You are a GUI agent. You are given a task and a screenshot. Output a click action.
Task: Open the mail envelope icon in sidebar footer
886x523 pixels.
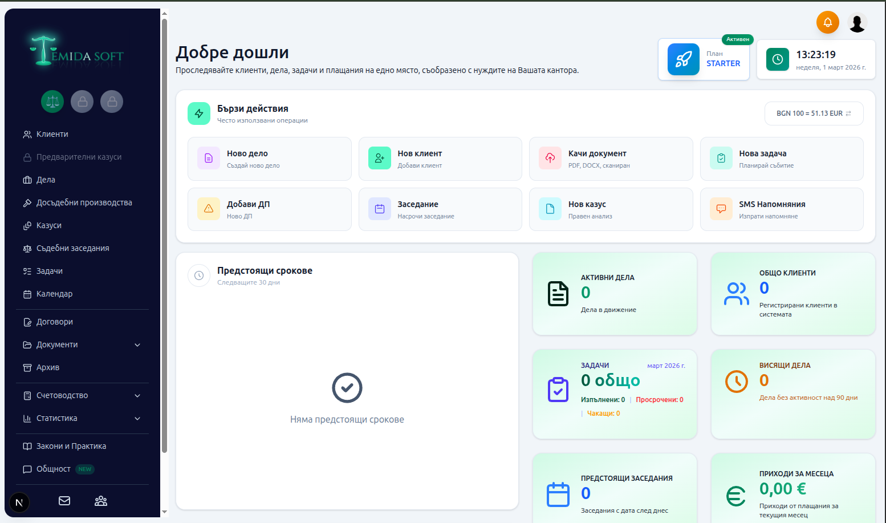64,501
